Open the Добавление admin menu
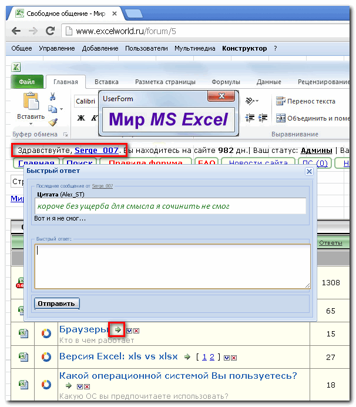This screenshot has height=407, width=356. click(x=100, y=48)
